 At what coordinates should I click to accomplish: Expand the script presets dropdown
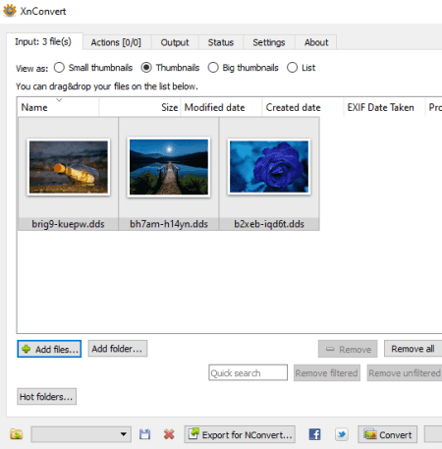click(x=82, y=434)
